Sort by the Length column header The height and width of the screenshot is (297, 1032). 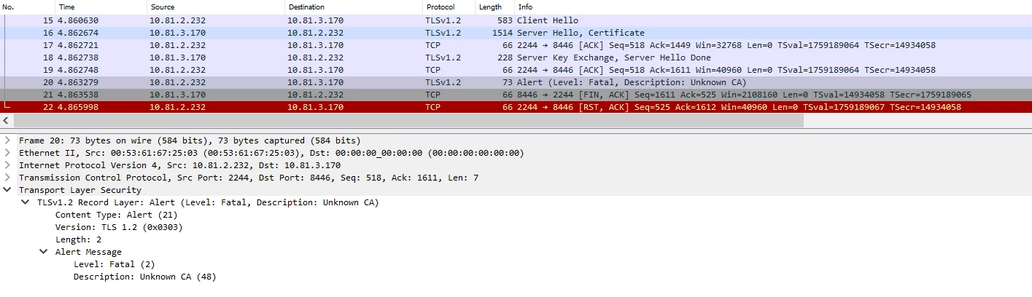pos(495,7)
